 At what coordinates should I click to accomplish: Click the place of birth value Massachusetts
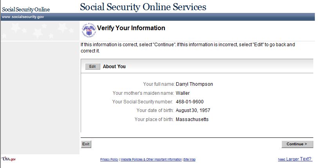192,119
